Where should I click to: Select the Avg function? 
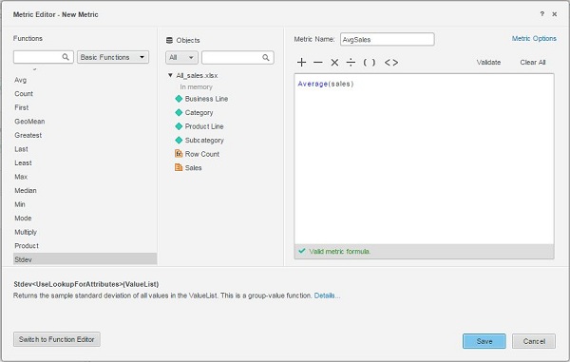tap(20, 80)
